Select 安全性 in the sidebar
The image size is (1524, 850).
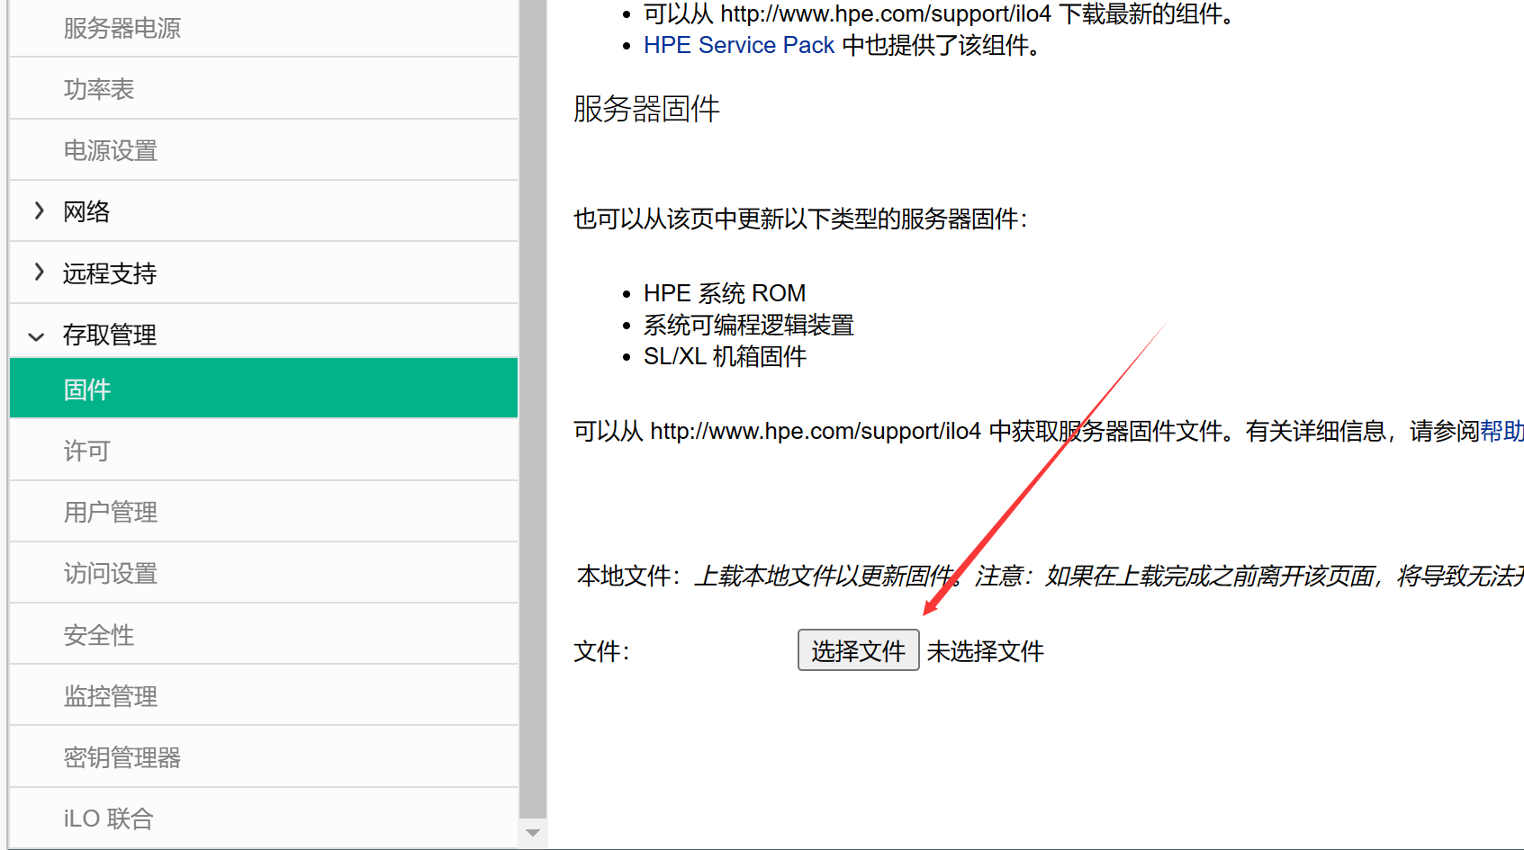(99, 634)
